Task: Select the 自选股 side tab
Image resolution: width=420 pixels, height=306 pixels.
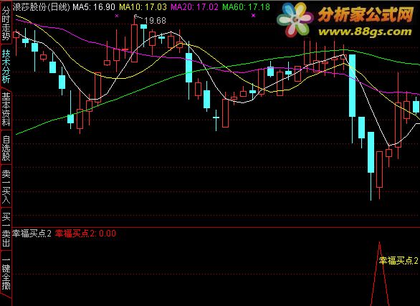Action: pyautogui.click(x=6, y=148)
